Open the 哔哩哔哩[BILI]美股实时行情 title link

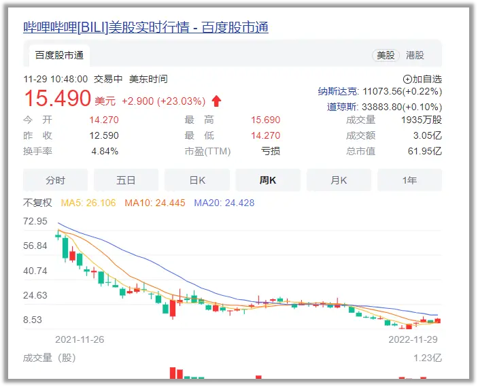coord(146,27)
